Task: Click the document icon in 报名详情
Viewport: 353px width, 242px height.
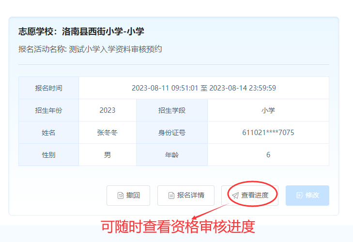Action: [x=171, y=196]
